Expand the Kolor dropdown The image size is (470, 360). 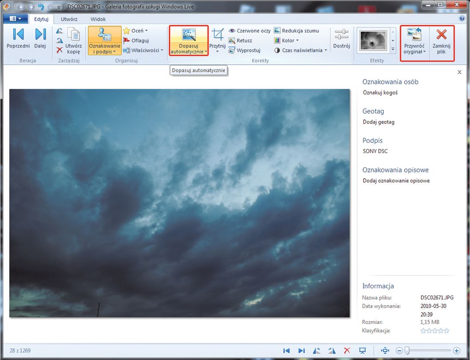pyautogui.click(x=286, y=40)
